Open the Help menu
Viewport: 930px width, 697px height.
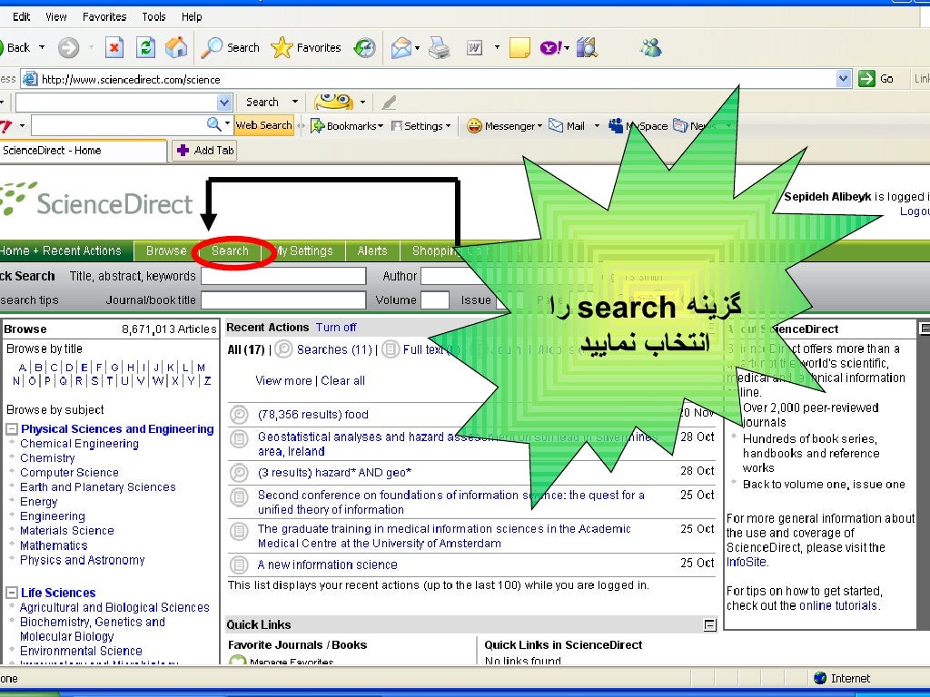192,16
